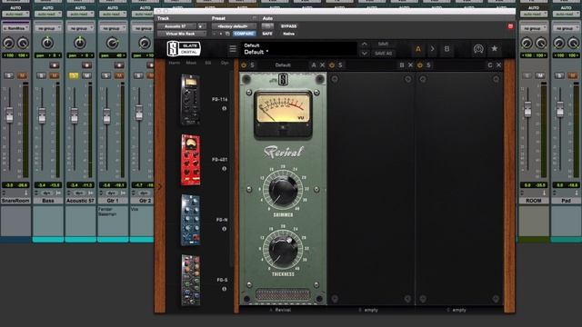
Task: Select the red FG-401 module thumbnail
Action: click(190, 160)
